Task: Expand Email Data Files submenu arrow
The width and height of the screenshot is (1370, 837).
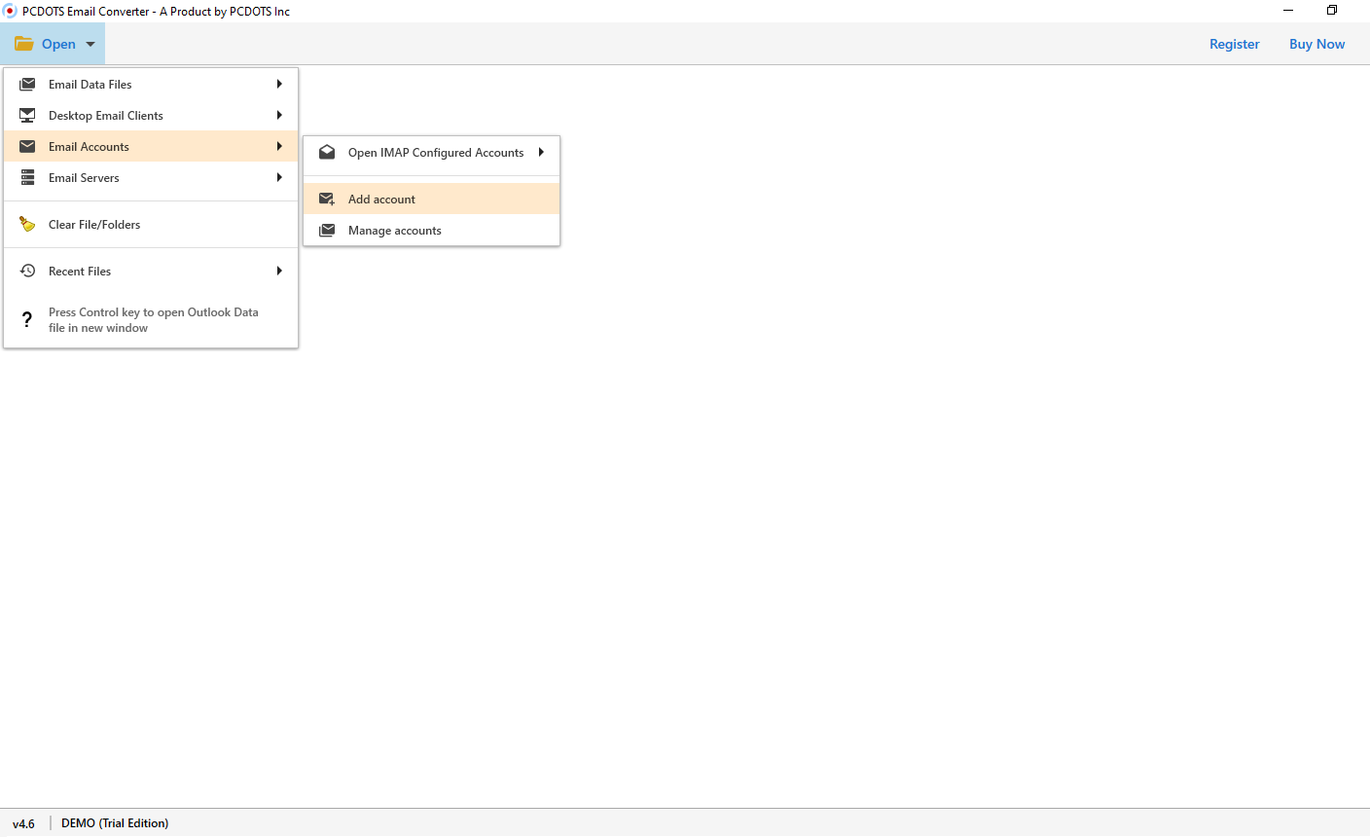Action: click(x=279, y=85)
